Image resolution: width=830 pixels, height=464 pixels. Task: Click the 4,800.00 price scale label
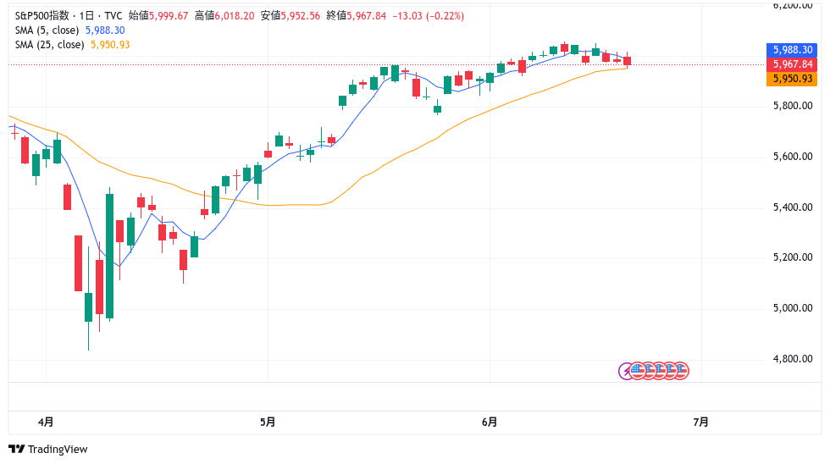(793, 359)
